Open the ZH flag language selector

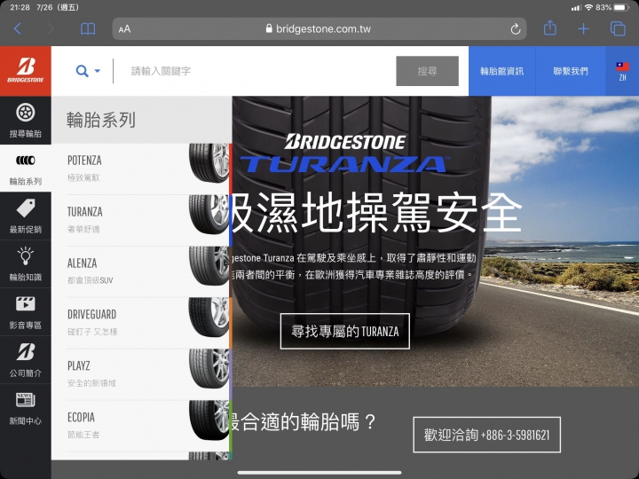coord(622,71)
